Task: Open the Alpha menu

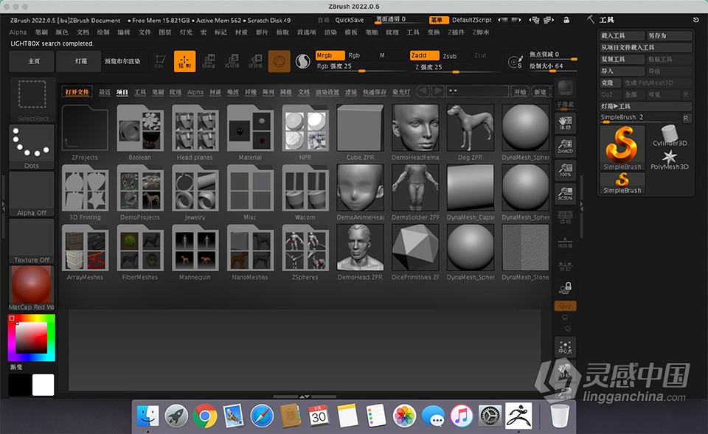Action: pyautogui.click(x=18, y=32)
